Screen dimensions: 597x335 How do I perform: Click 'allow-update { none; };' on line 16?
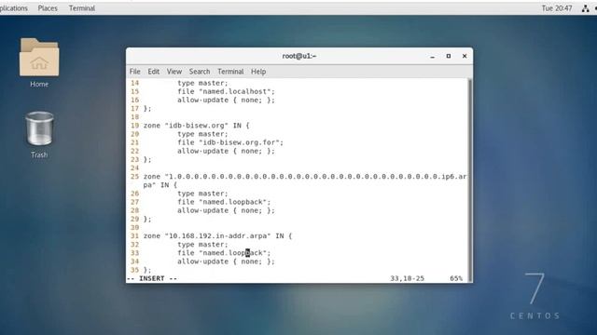(x=226, y=100)
